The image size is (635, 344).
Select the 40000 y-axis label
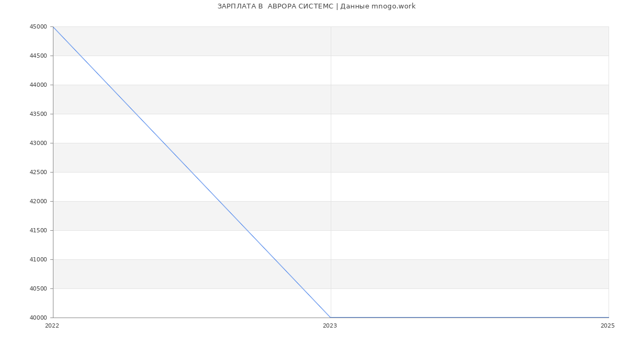[x=39, y=318]
